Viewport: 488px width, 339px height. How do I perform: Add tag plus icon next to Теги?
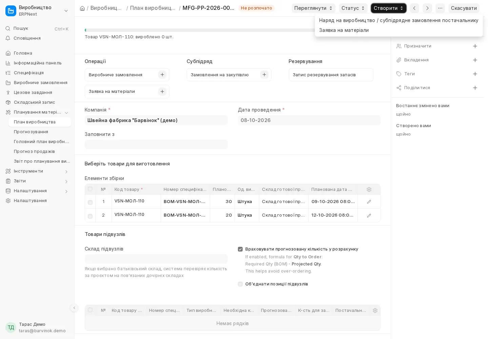pyautogui.click(x=475, y=74)
